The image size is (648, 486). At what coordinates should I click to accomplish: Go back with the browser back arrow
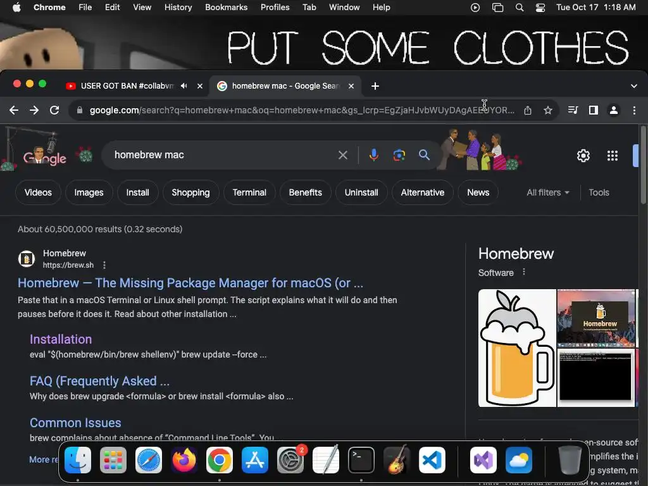14,110
